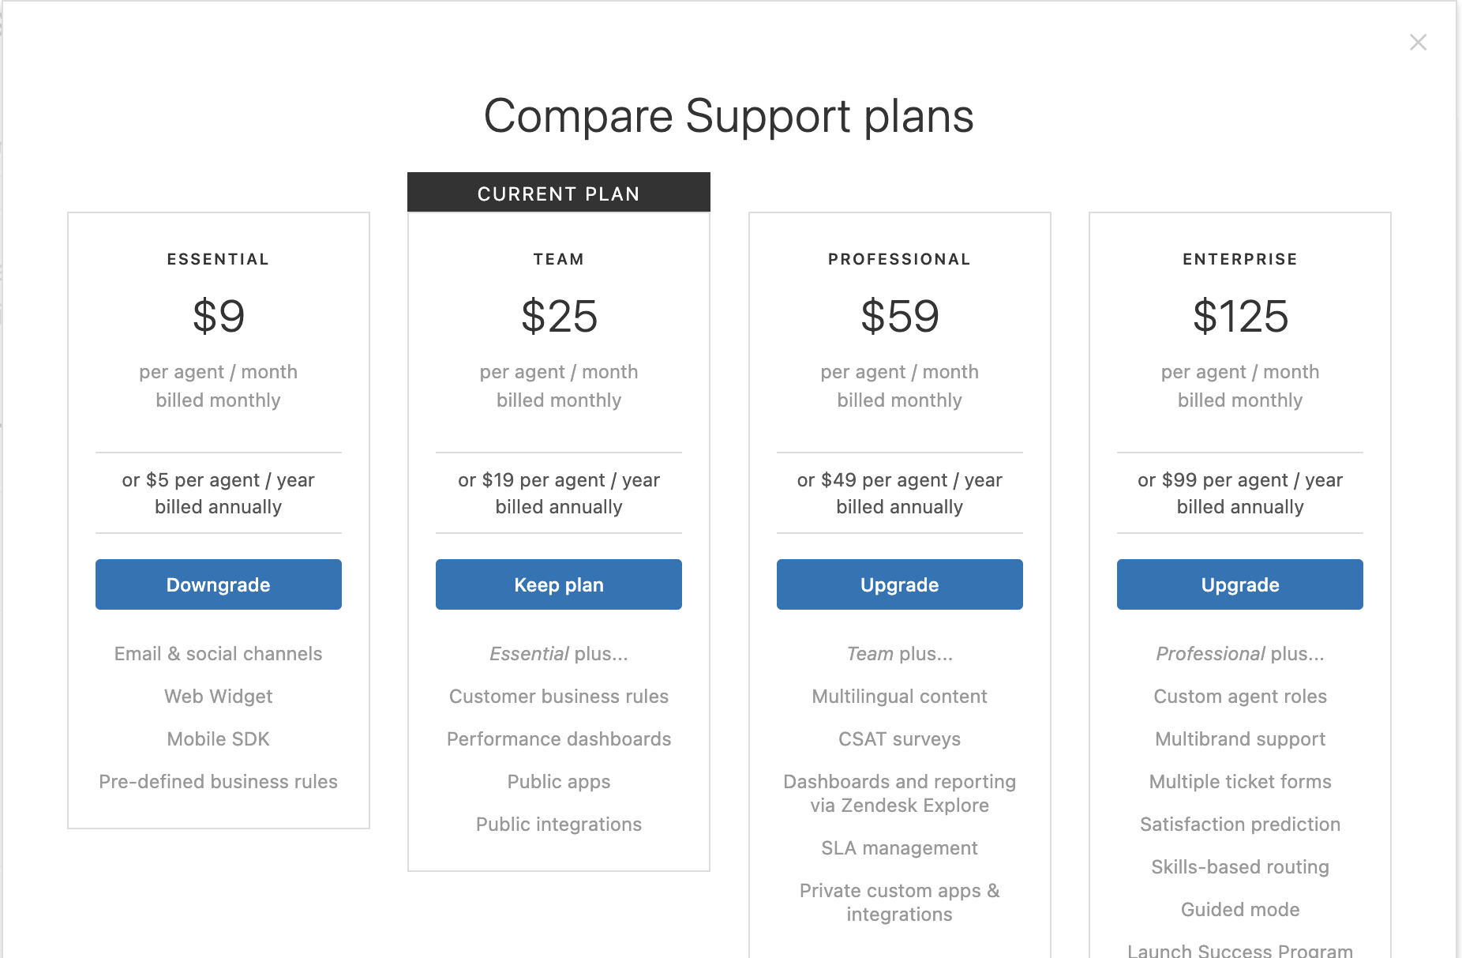Select the Essential plan heading
1462x958 pixels.
coord(218,259)
